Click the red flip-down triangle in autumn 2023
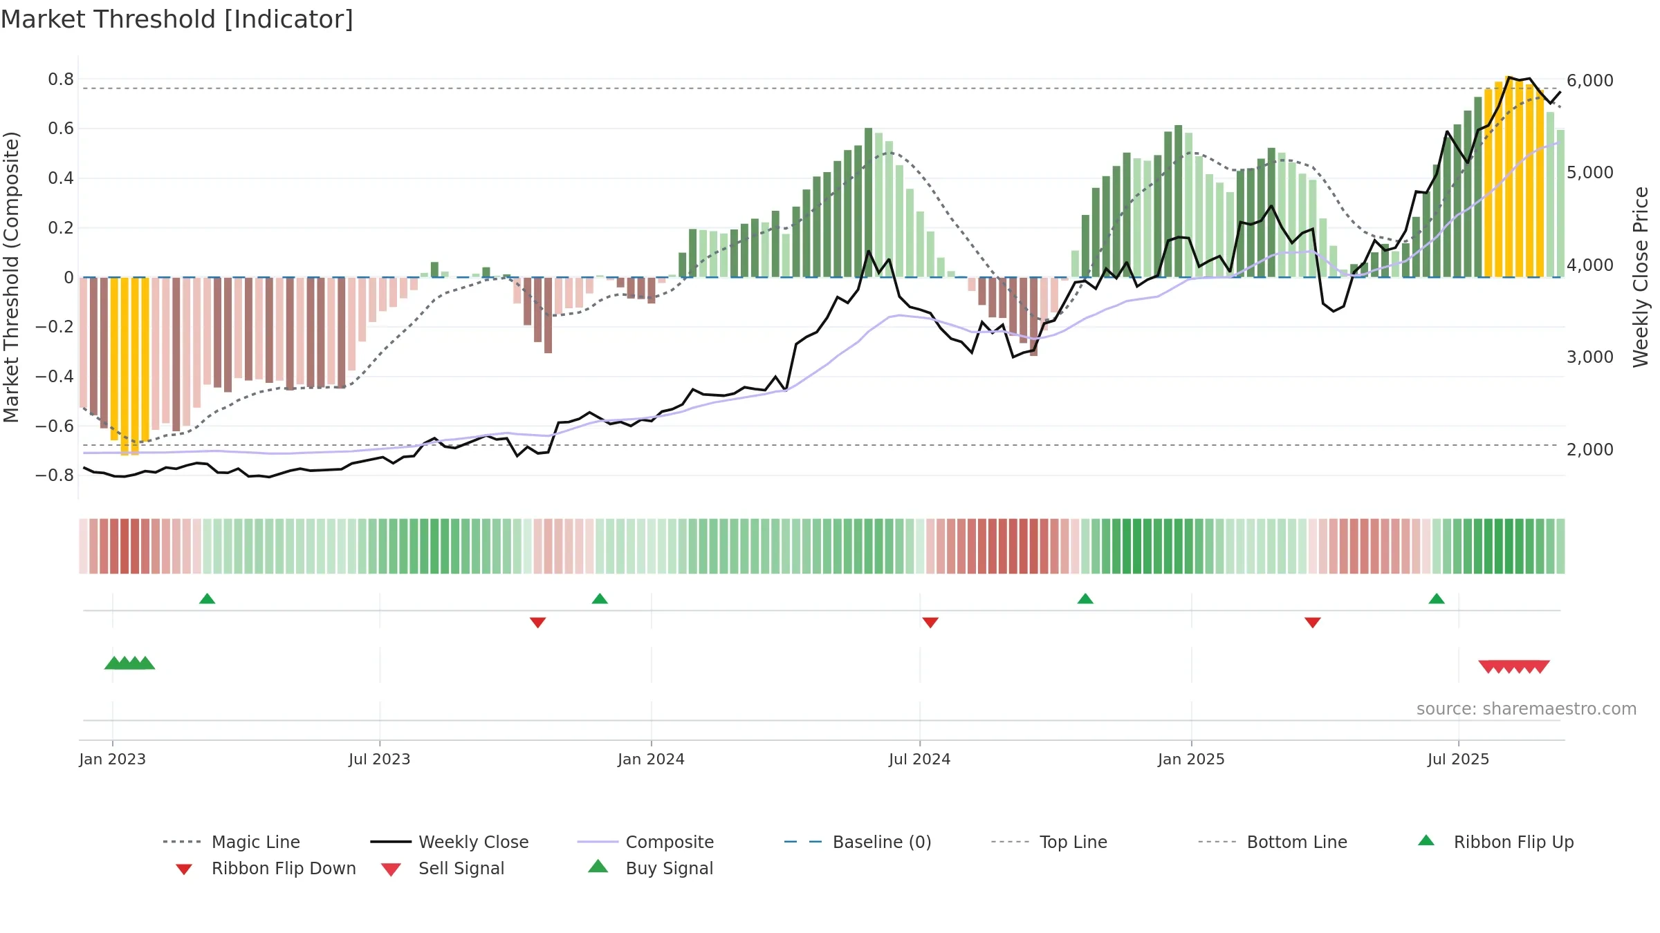The width and height of the screenshot is (1660, 933). point(537,623)
